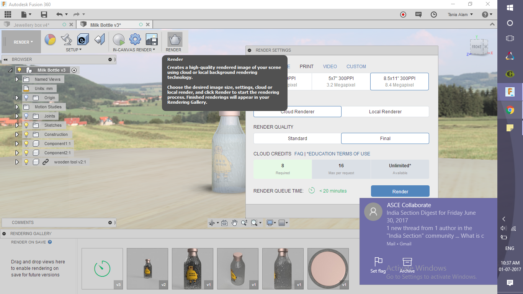
Task: Expand the Named Views folder
Action: (17, 79)
